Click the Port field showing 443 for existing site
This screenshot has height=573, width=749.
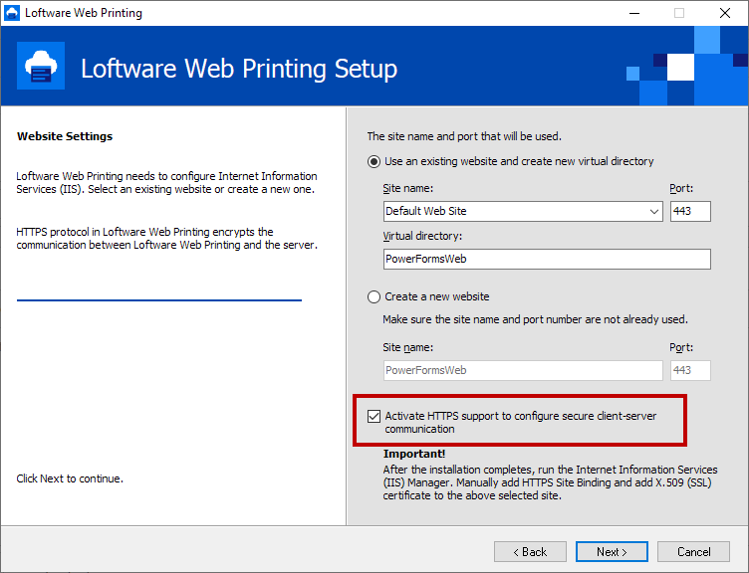690,211
